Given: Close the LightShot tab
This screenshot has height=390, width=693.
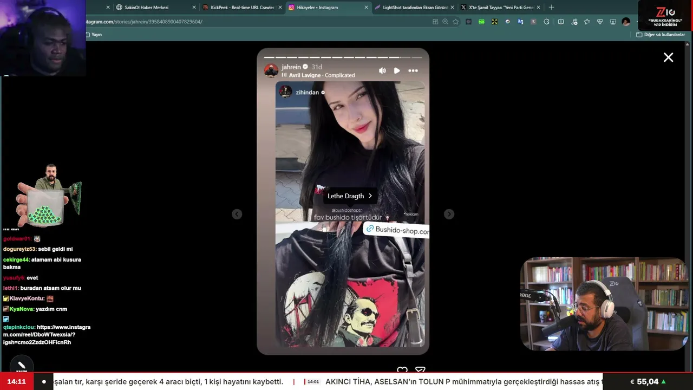Looking at the screenshot, I should [x=452, y=8].
